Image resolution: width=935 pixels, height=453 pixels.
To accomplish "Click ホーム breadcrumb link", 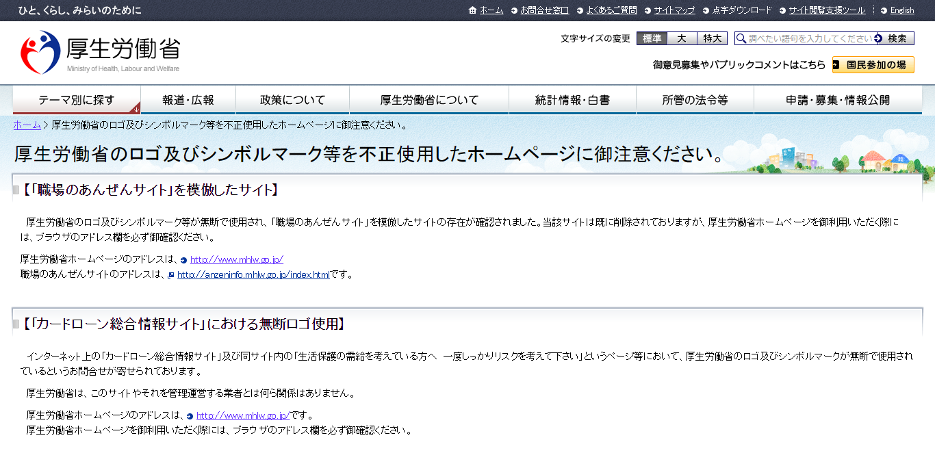I will tap(27, 125).
